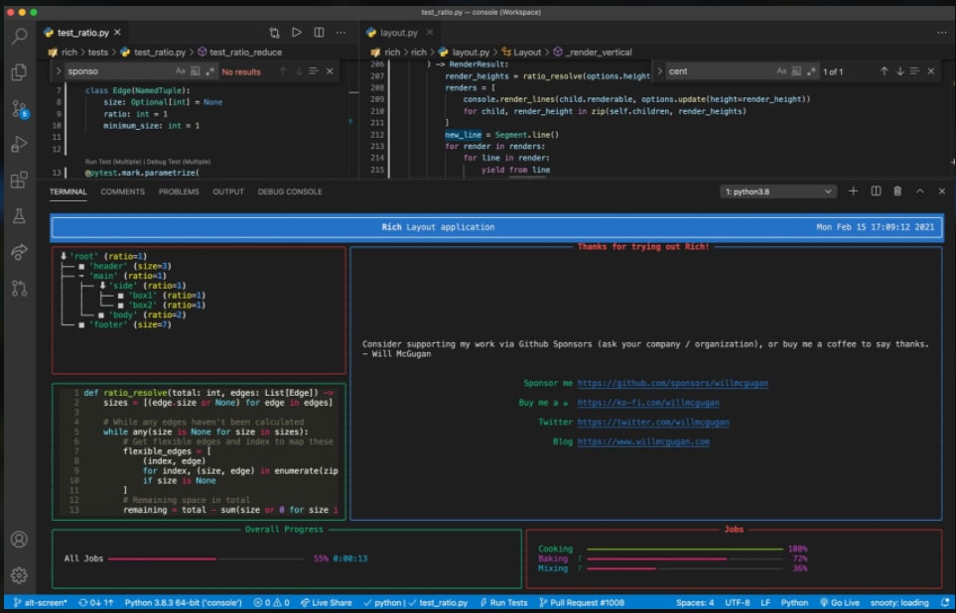Open the github.com/sponsors/willmcgugan terminal link
Screen dimensions: 956x613
pos(672,383)
